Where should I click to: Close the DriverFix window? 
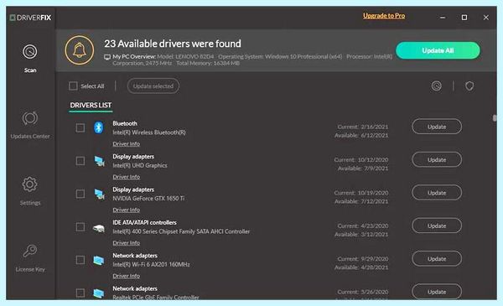pyautogui.click(x=486, y=18)
